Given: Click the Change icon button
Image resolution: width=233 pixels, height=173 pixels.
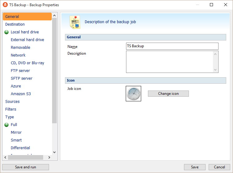Looking at the screenshot, I should (168, 94).
